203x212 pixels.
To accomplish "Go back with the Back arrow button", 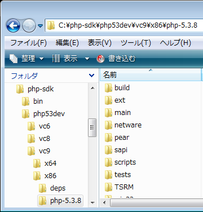I will click(x=13, y=25).
